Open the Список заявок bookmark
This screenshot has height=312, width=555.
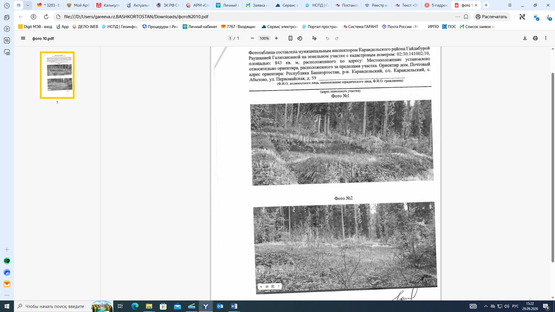pos(477,27)
